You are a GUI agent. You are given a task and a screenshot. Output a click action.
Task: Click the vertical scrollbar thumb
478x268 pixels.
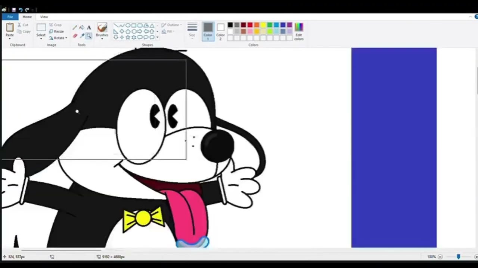pyautogui.click(x=477, y=80)
